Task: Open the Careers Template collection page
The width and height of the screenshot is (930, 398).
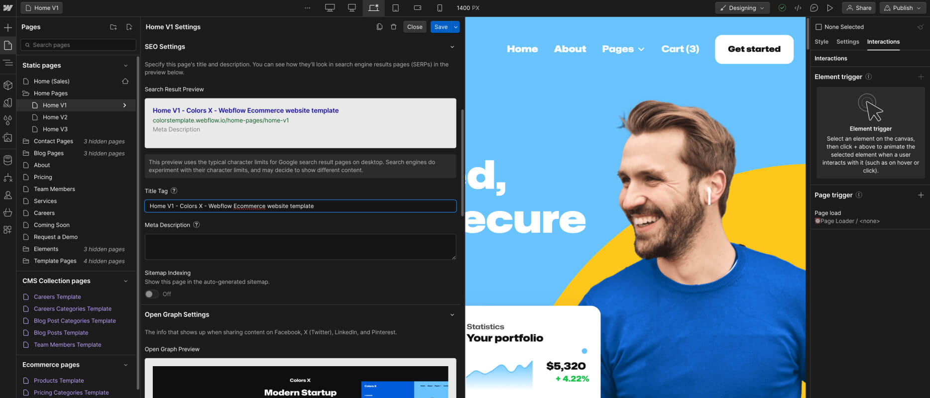Action: [x=57, y=297]
